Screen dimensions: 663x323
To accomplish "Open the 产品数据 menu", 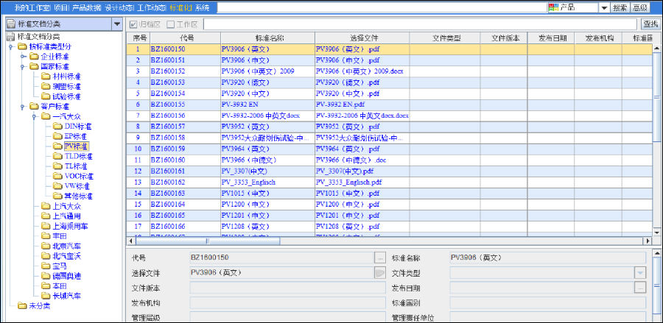I will point(88,7).
